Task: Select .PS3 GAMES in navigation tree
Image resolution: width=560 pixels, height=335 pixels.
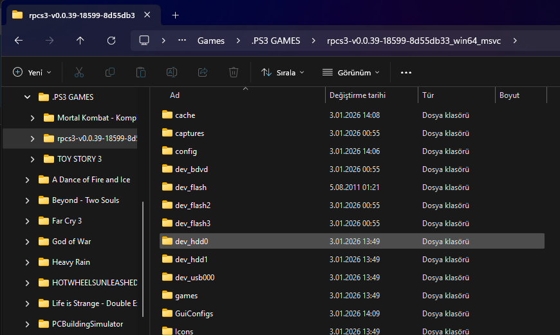Action: click(73, 97)
